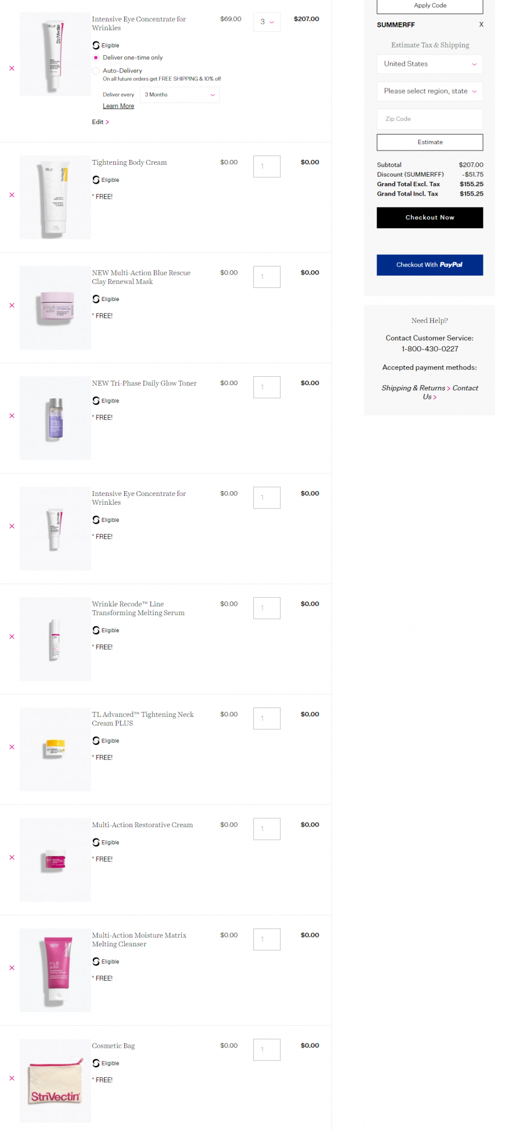Remove SUMMERFF coupon code with X
Image resolution: width=509 pixels, height=1130 pixels.
pos(481,24)
